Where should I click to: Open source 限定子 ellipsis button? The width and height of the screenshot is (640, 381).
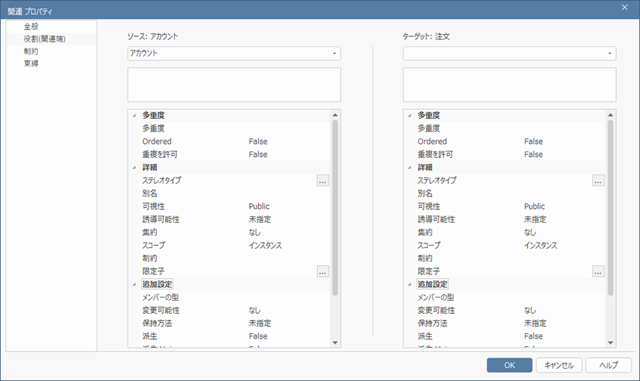point(323,271)
